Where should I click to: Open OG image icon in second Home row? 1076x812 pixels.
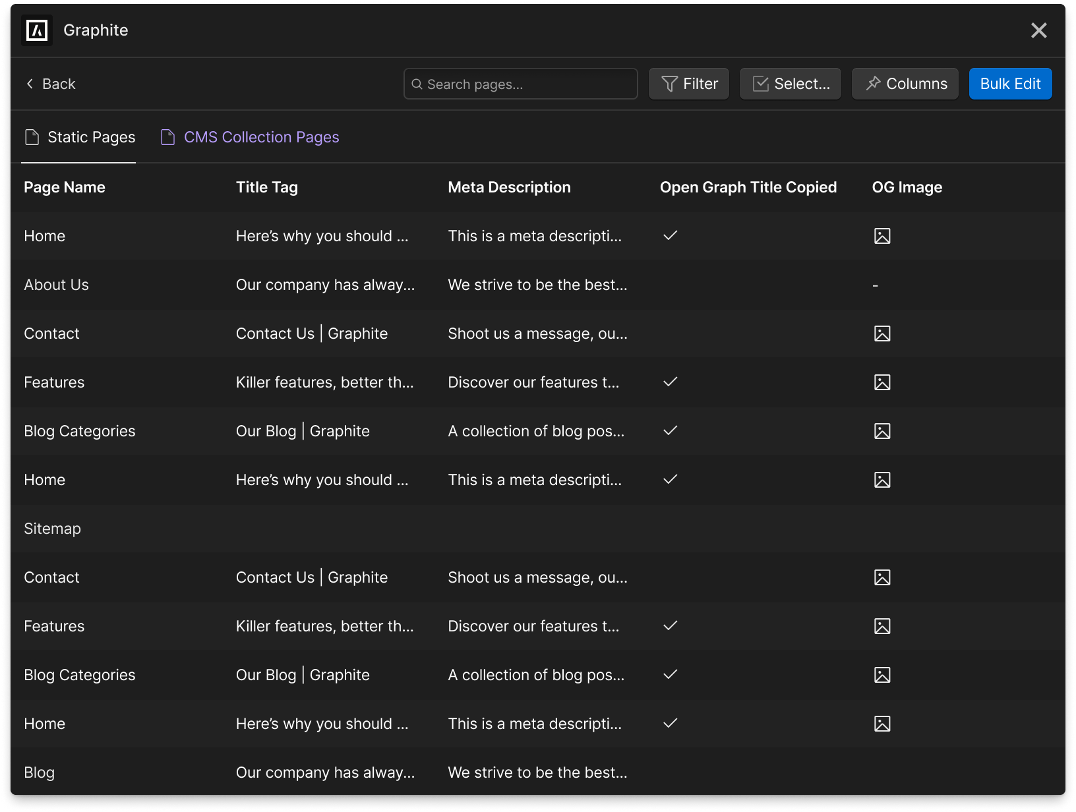(882, 480)
